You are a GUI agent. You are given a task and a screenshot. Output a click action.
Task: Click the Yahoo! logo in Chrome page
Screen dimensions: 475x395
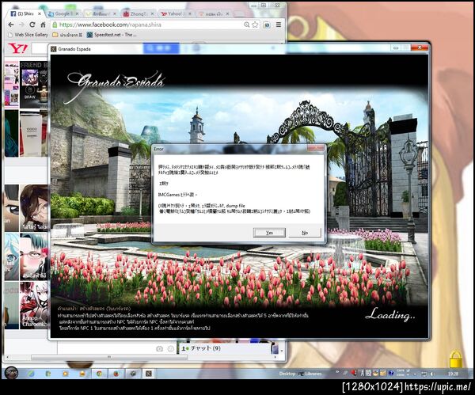pyautogui.click(x=17, y=48)
